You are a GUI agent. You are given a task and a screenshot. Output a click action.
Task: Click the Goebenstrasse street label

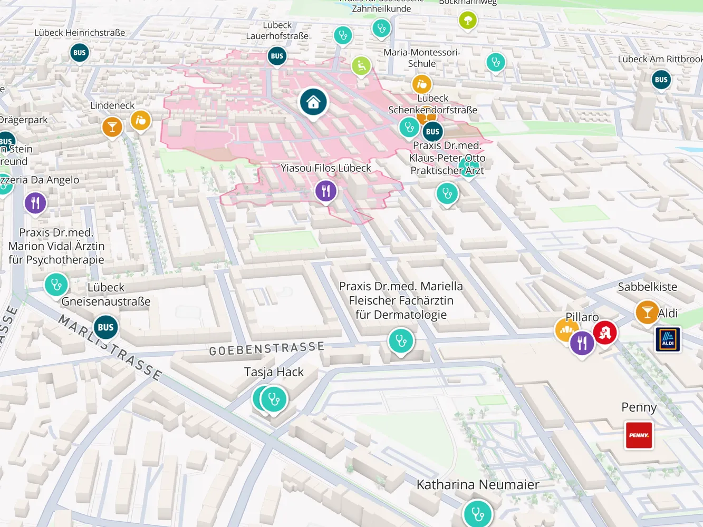[x=267, y=348]
